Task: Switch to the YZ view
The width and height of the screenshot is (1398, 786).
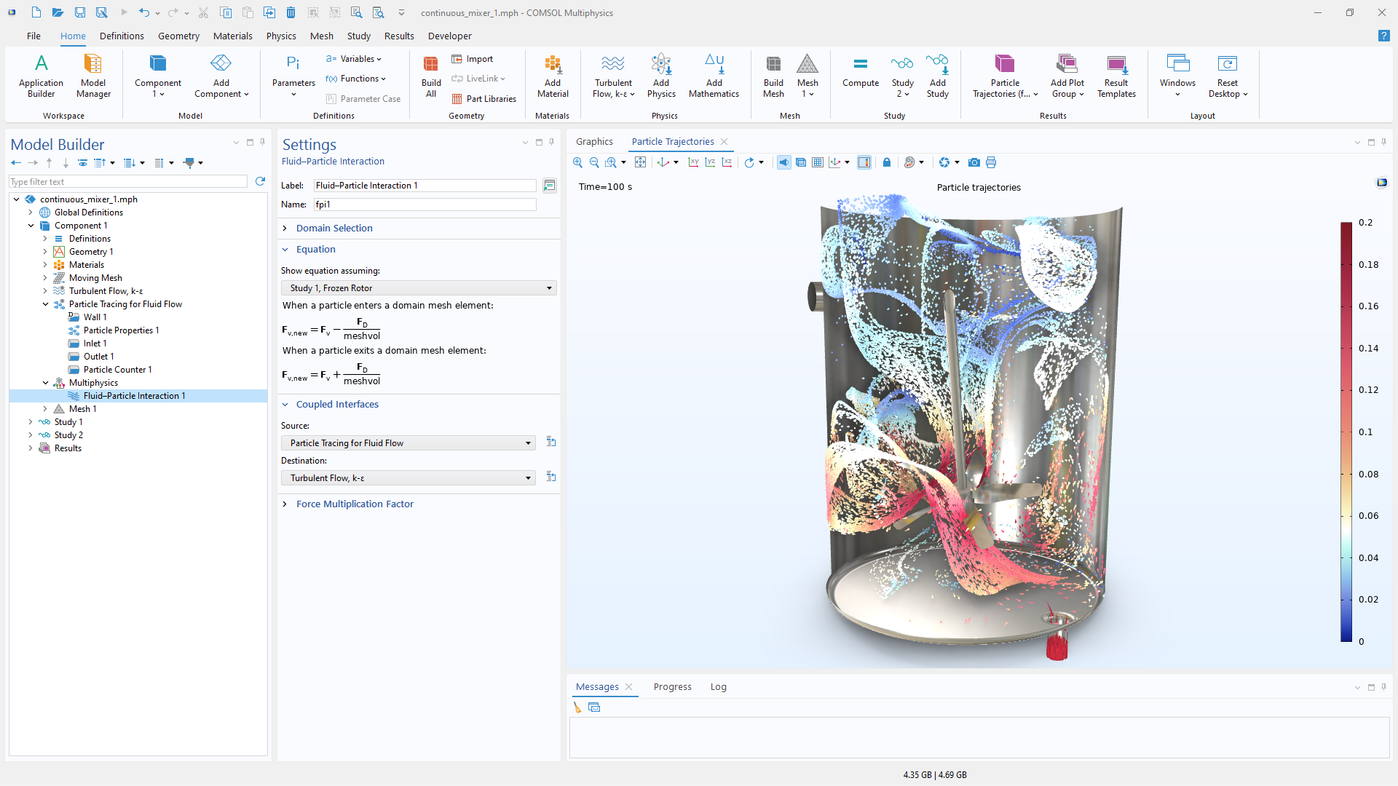Action: (710, 162)
